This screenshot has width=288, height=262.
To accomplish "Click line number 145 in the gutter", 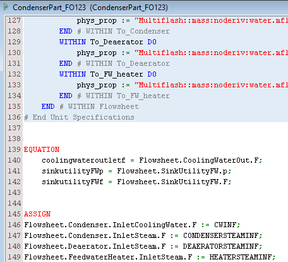I will pos(14,214).
